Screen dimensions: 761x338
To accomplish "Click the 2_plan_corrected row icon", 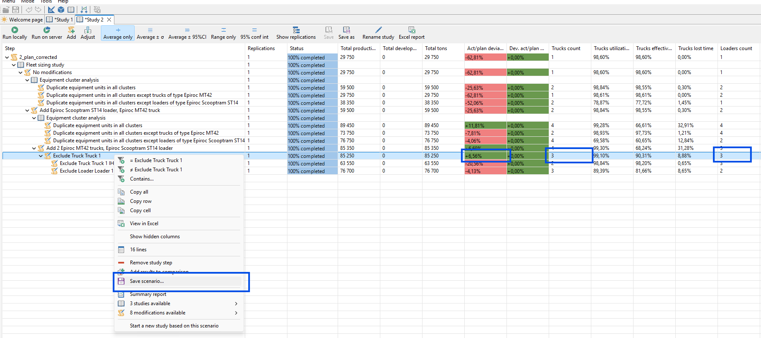I will pyautogui.click(x=14, y=57).
